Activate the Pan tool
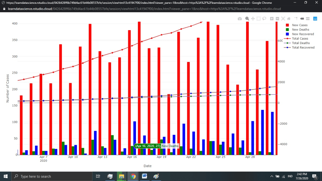Viewport: 322px width, 181px height. (x=253, y=19)
